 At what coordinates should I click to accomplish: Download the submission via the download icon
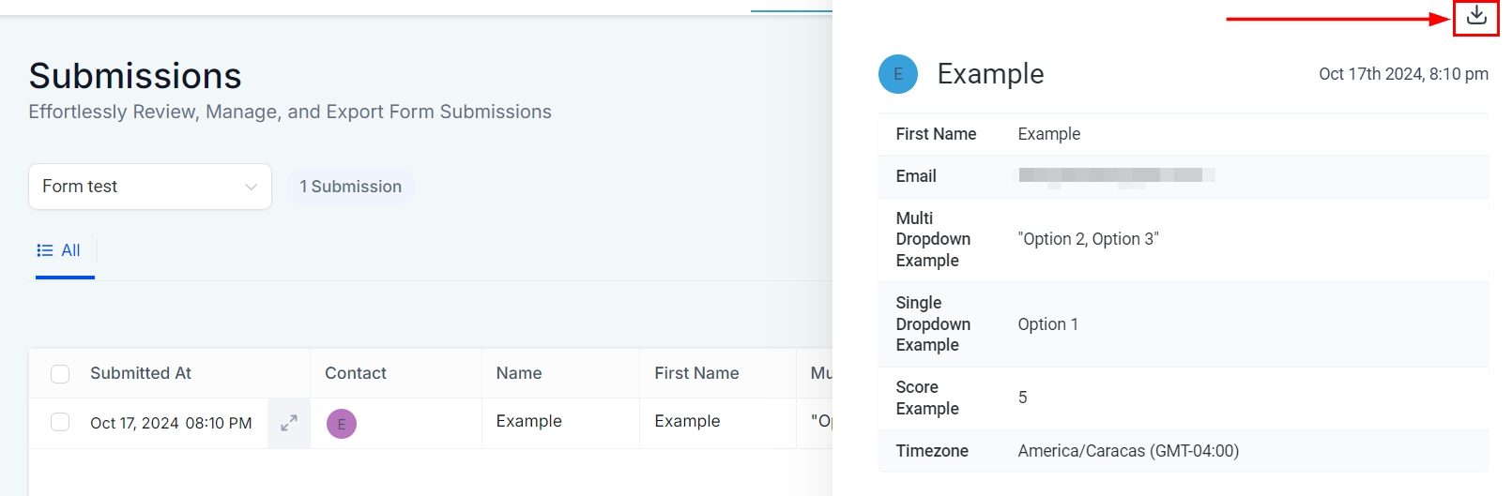click(x=1476, y=16)
